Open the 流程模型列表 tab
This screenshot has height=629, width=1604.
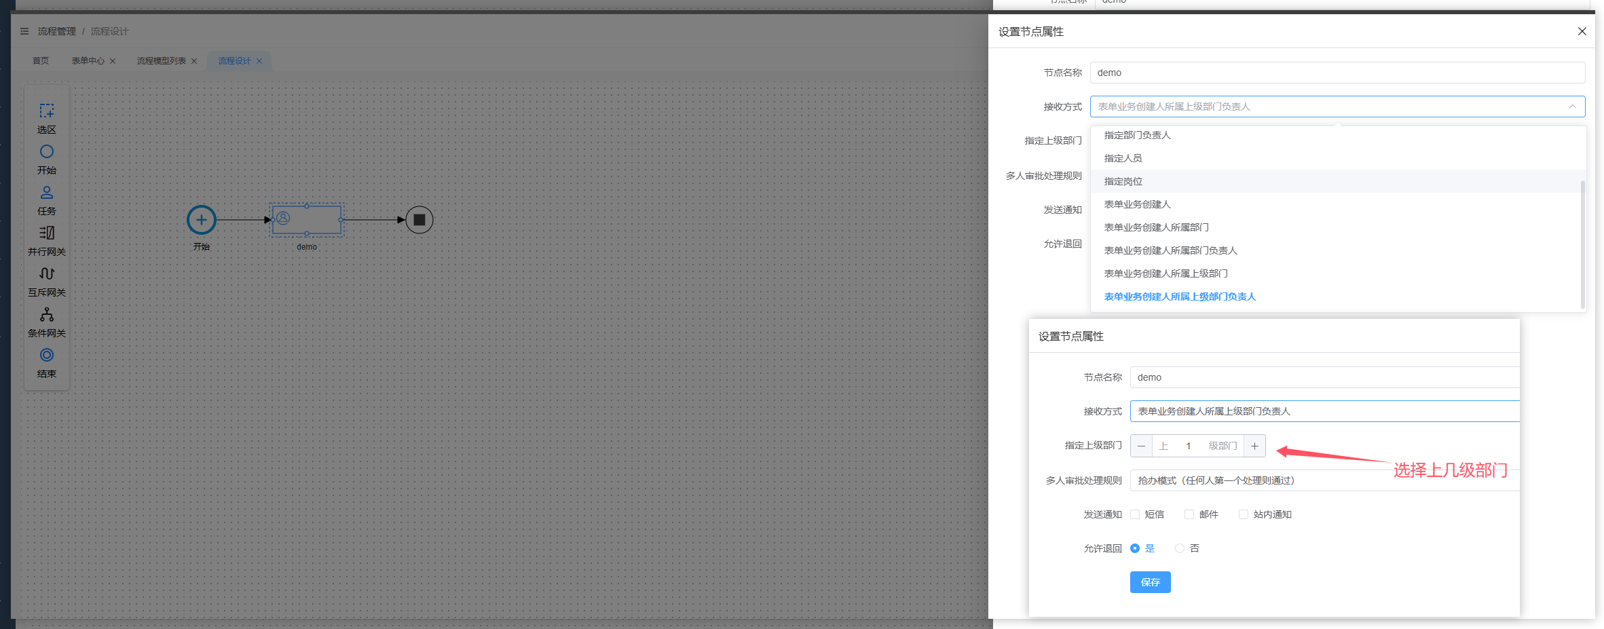click(161, 61)
